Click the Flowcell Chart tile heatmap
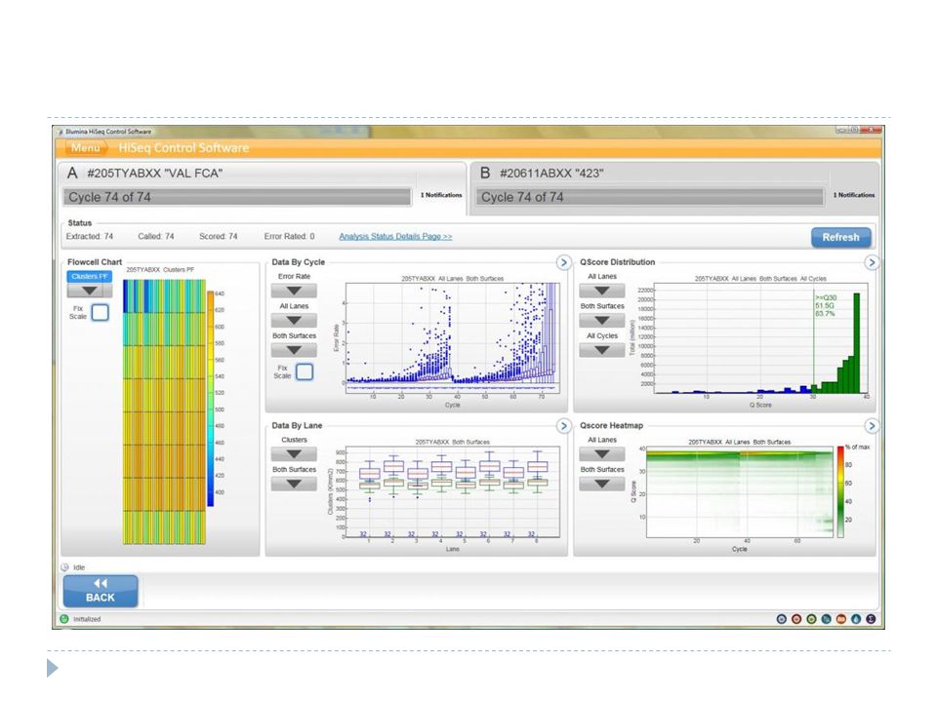 [x=164, y=411]
